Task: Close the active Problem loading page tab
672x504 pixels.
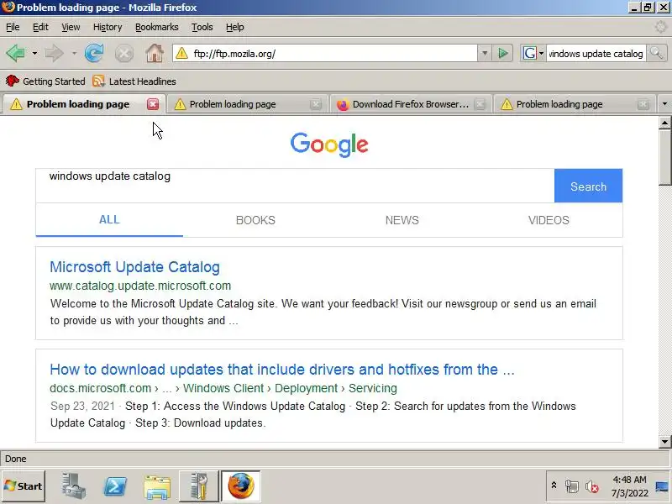Action: point(153,104)
